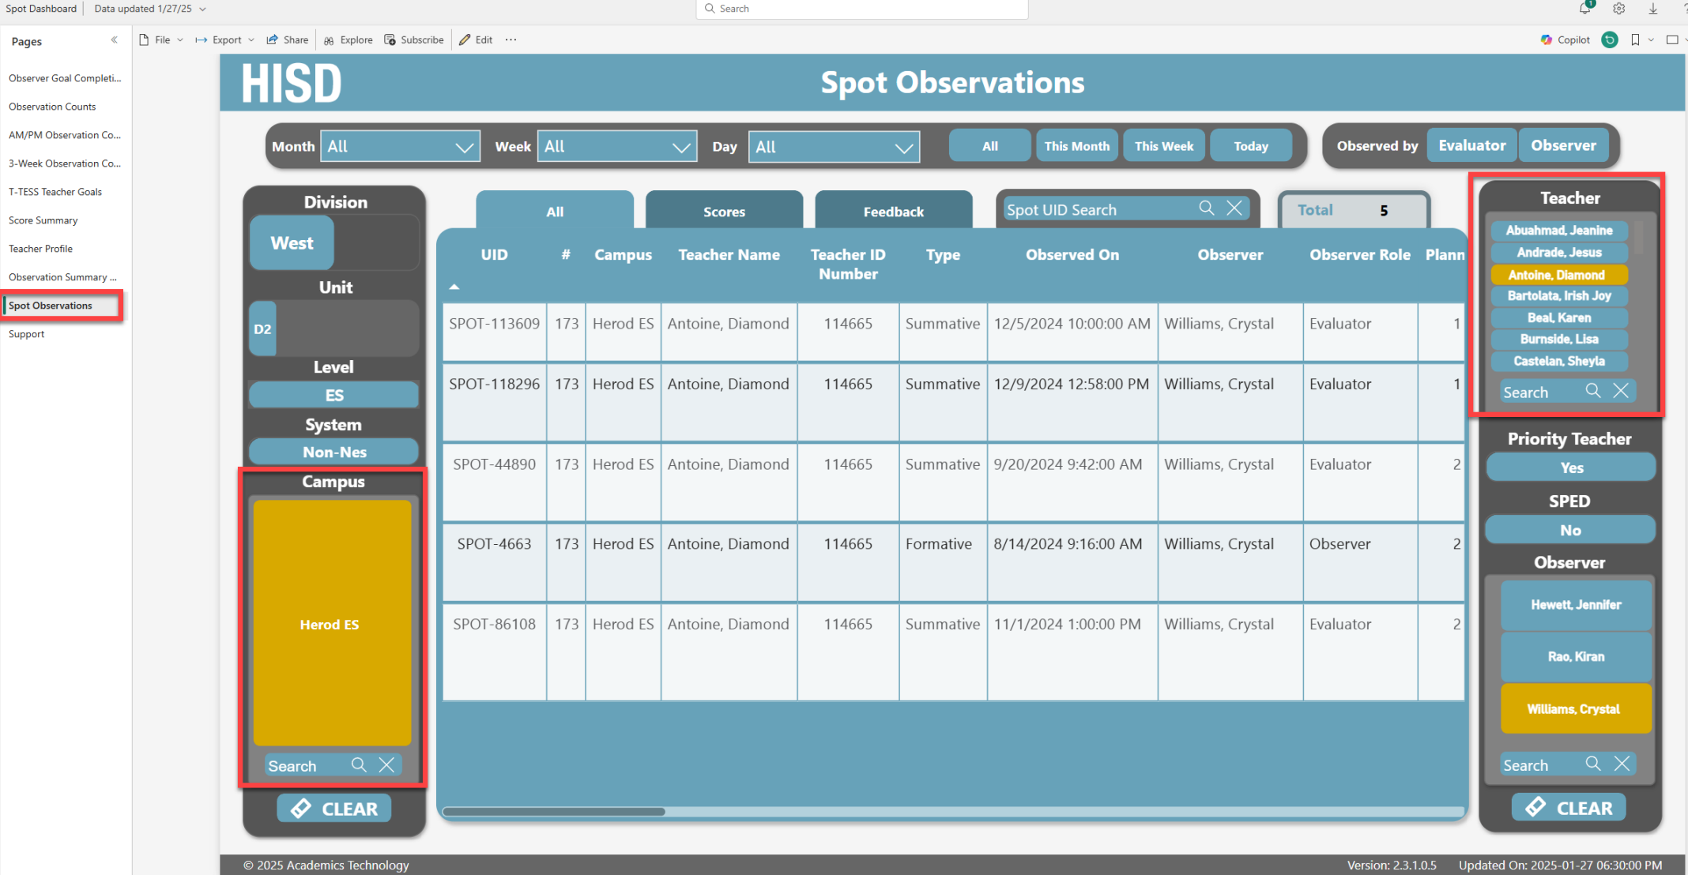Open the Month dropdown

tap(400, 146)
